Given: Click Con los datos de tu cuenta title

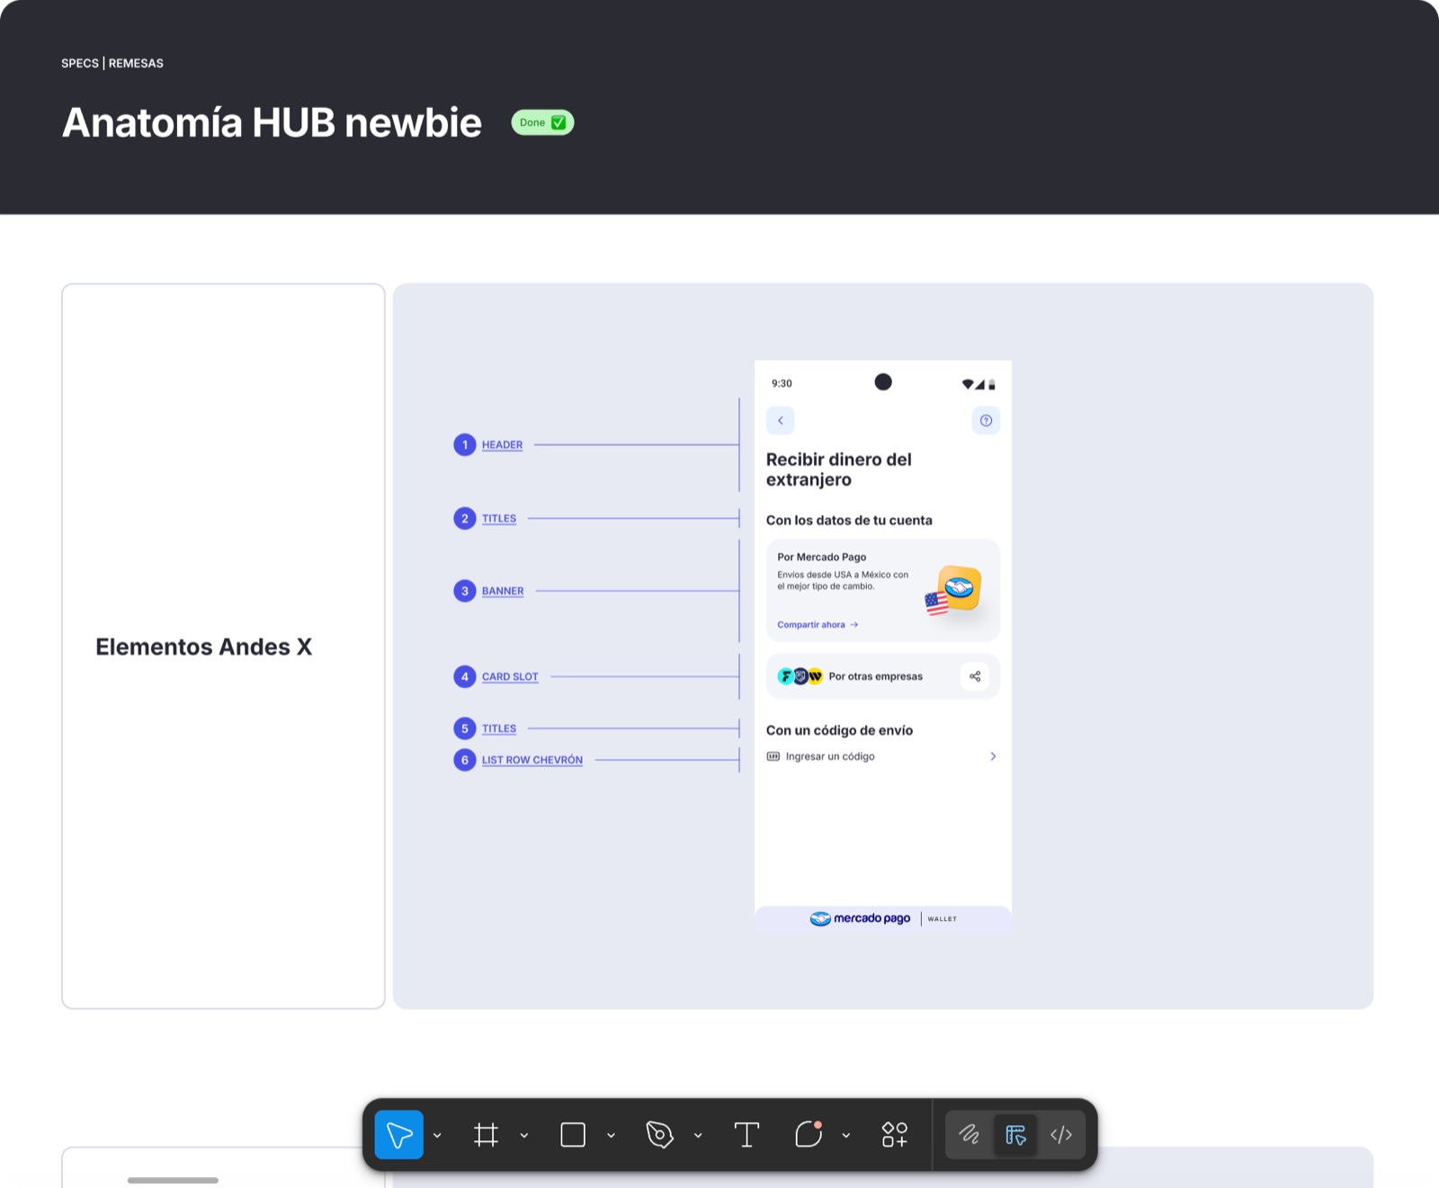Looking at the screenshot, I should coord(849,521).
